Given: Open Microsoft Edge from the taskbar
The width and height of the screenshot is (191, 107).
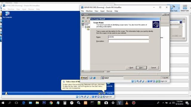Looking at the screenshot, I should click(24, 103).
